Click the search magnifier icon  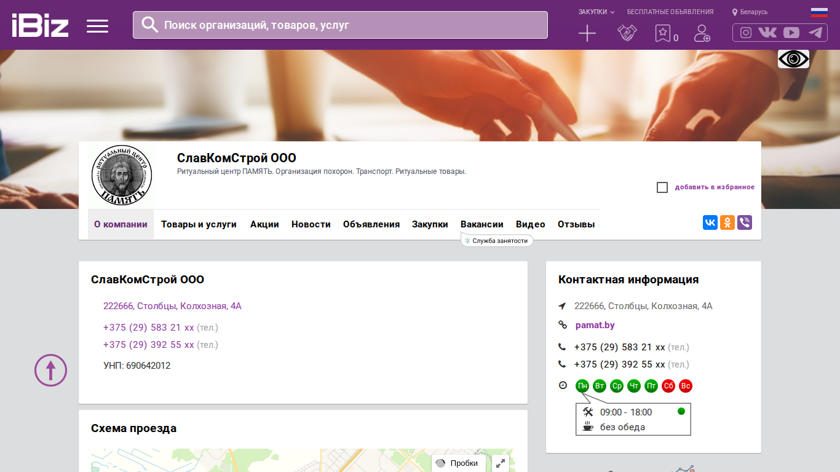tap(149, 25)
